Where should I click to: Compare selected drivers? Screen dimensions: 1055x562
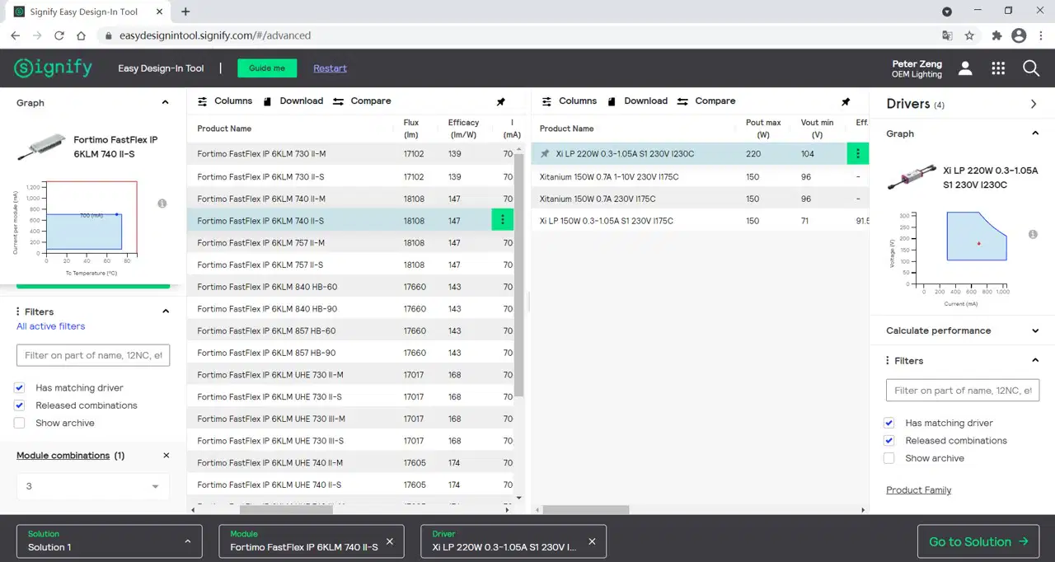pyautogui.click(x=706, y=101)
